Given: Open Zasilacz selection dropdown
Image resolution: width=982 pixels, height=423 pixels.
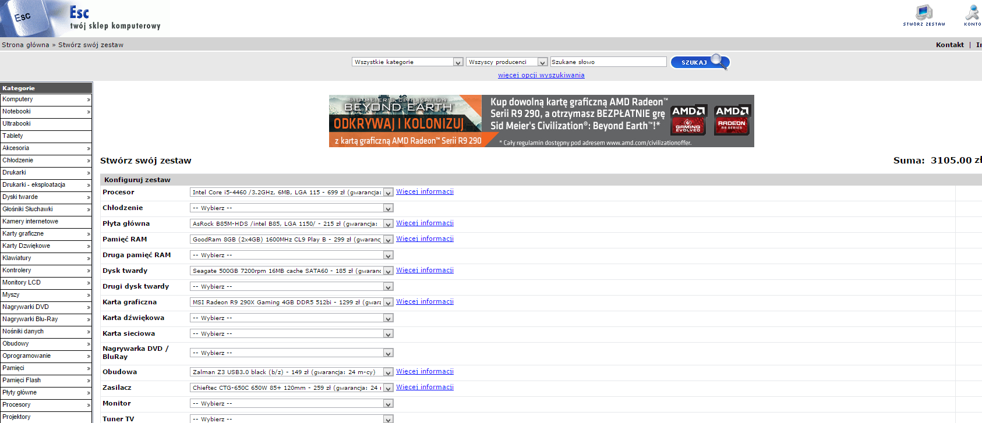Looking at the screenshot, I should (x=292, y=388).
